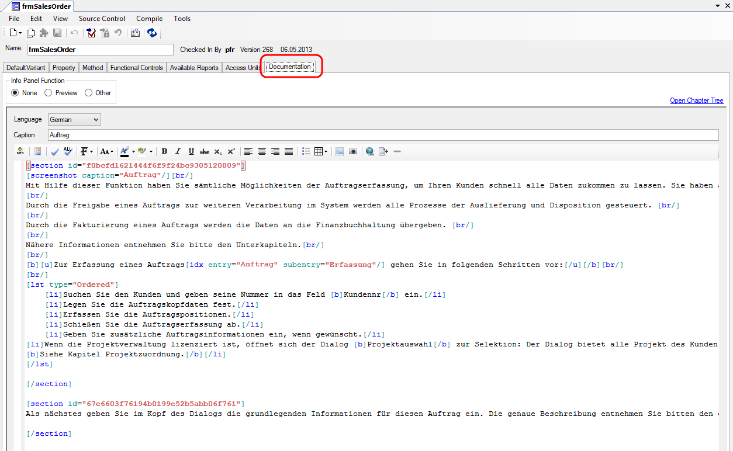This screenshot has height=451, width=733.
Task: Switch to the Access Units tab
Action: 243,68
